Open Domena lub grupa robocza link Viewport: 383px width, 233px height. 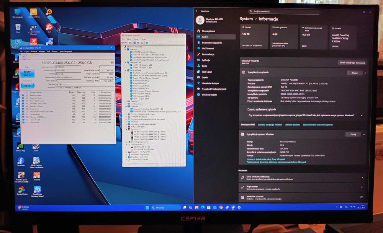[x=270, y=125]
